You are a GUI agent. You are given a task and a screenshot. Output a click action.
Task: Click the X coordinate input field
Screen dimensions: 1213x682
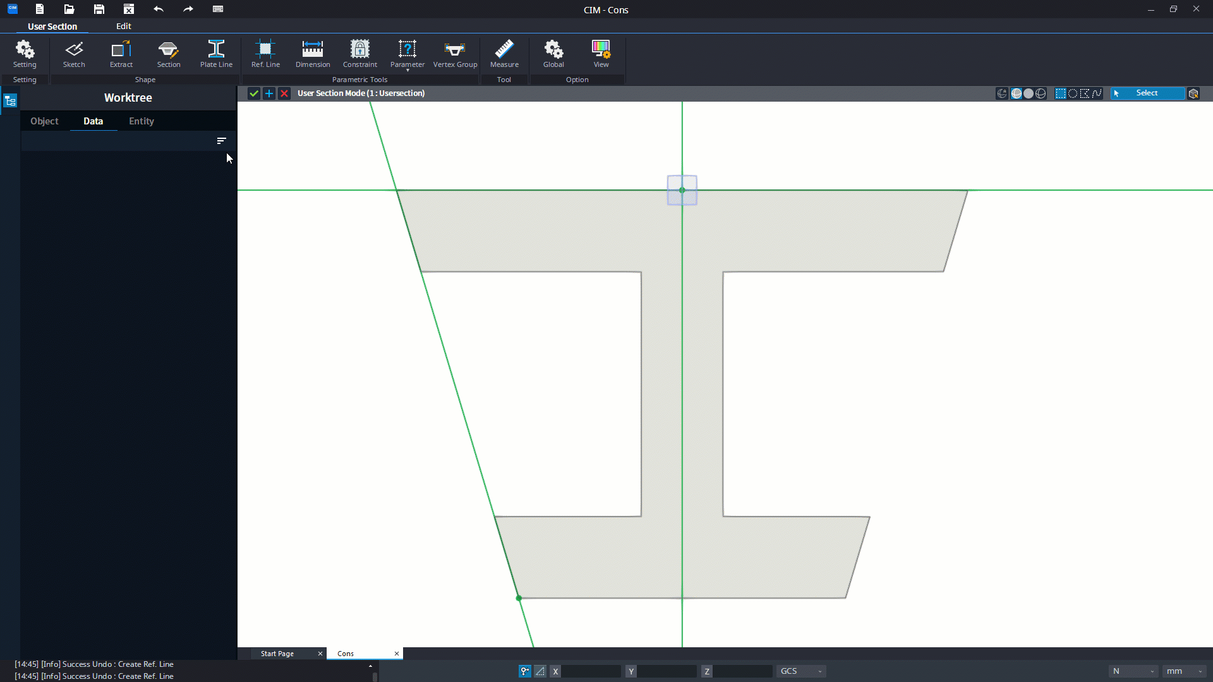point(591,671)
